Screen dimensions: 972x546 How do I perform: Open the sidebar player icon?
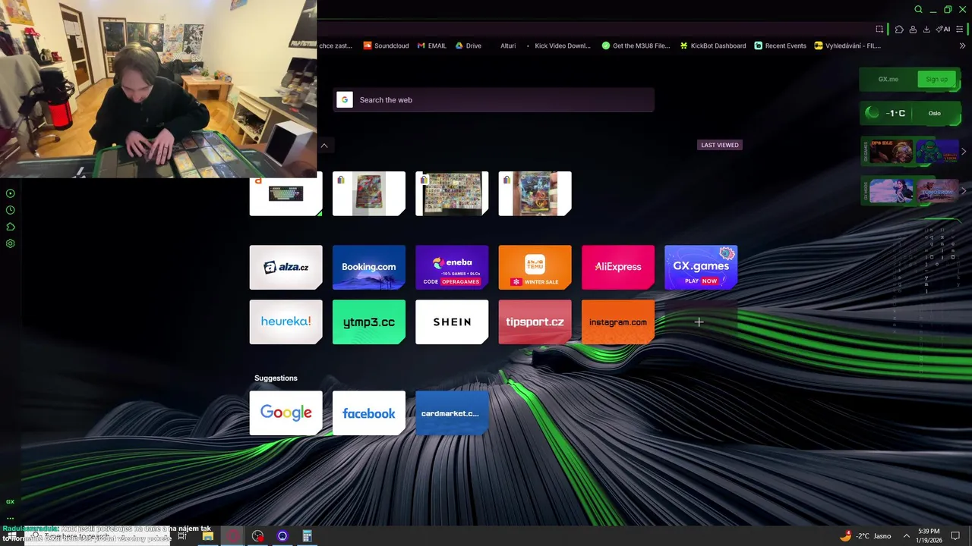pyautogui.click(x=11, y=193)
